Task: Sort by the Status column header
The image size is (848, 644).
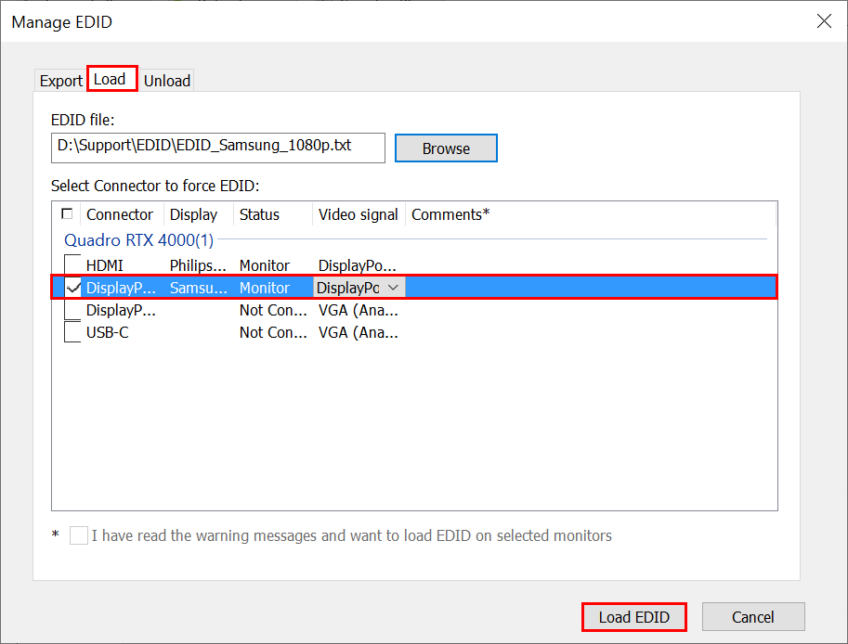Action: pos(259,214)
